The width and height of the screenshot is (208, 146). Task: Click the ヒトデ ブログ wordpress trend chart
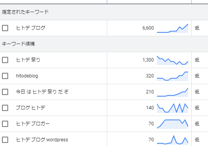173,140
